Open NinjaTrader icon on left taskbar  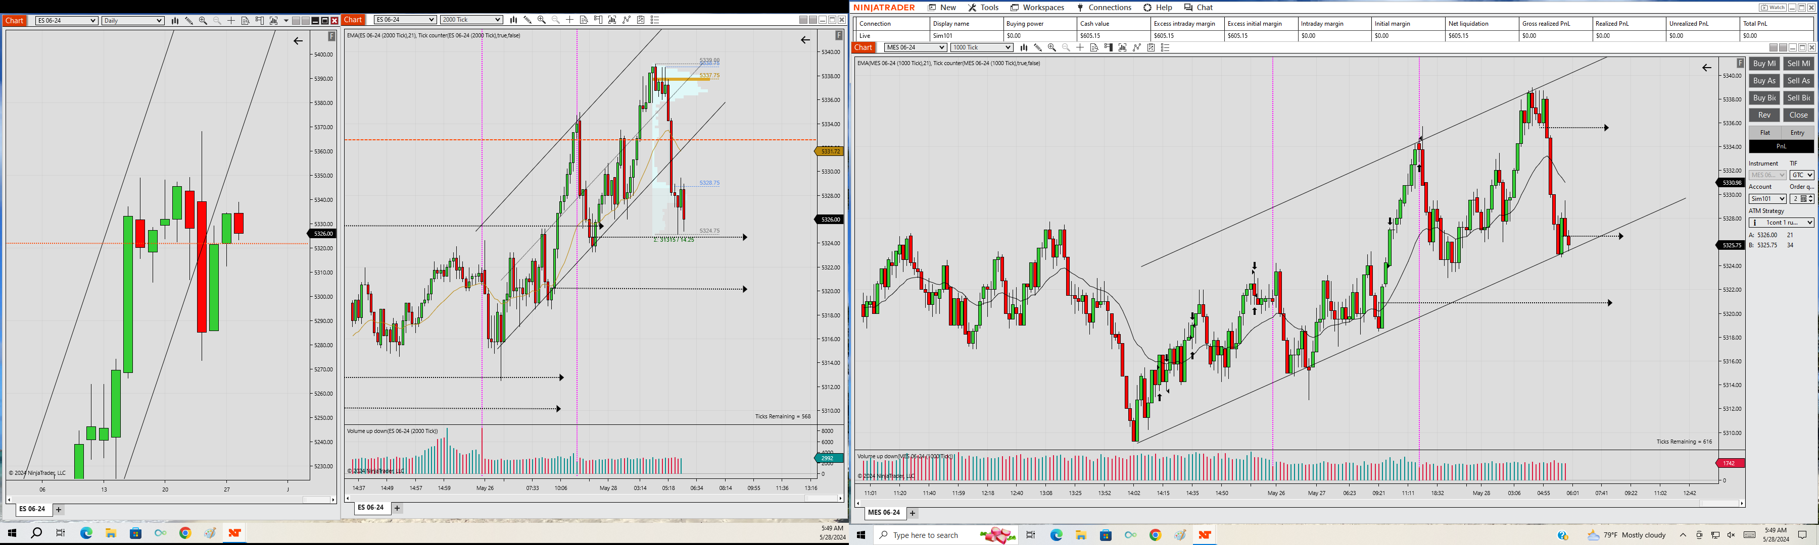(x=234, y=533)
